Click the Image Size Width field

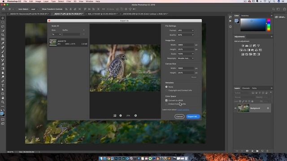(186, 45)
